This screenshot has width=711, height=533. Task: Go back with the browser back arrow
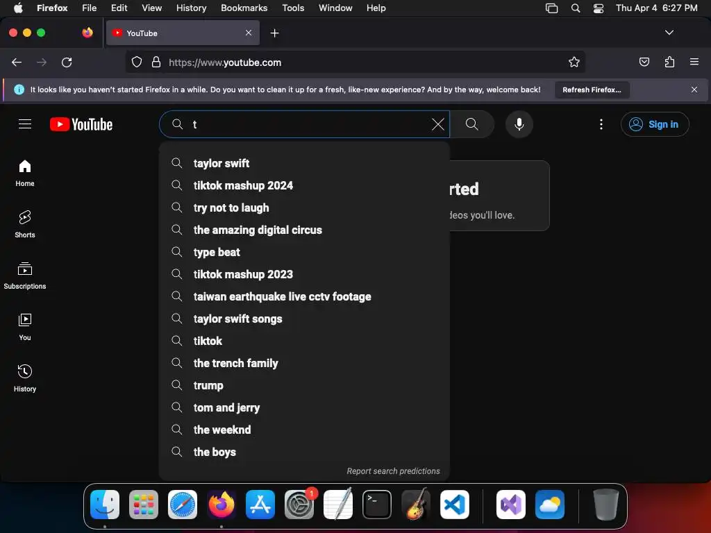pos(17,62)
